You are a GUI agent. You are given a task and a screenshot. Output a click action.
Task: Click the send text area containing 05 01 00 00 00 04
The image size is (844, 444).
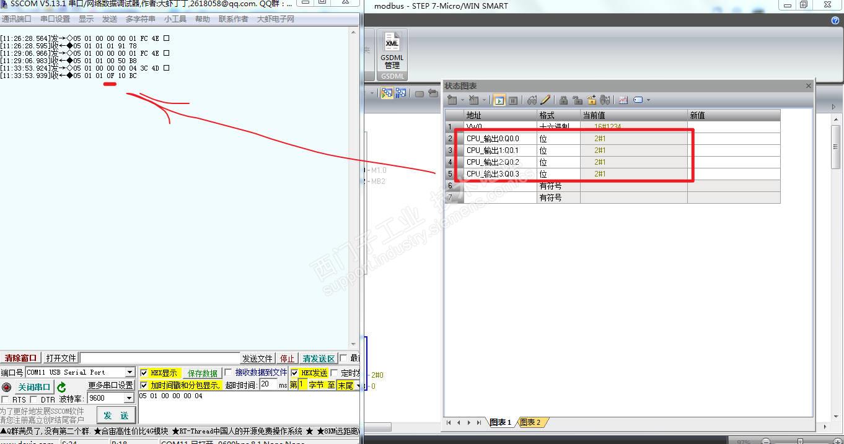(248, 407)
